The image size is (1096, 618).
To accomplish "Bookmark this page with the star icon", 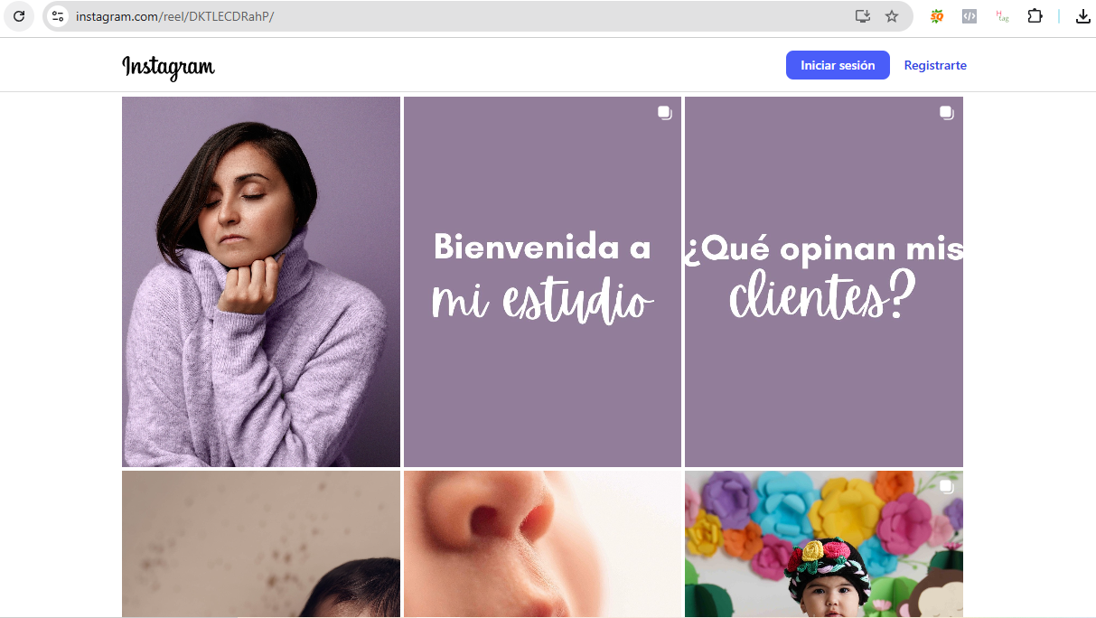I will click(x=892, y=16).
